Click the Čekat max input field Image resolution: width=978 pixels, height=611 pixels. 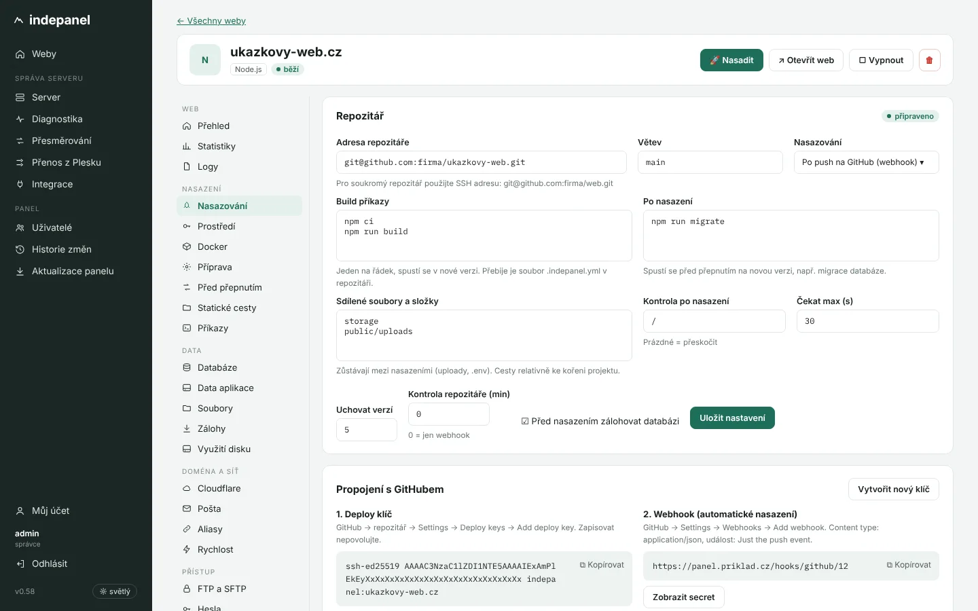tap(868, 321)
